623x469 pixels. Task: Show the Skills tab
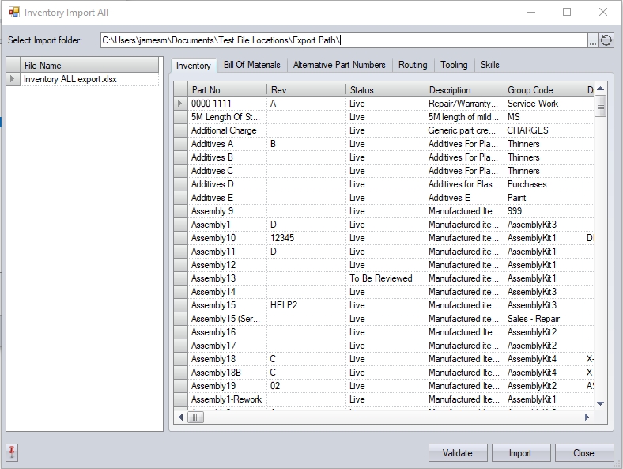(489, 65)
